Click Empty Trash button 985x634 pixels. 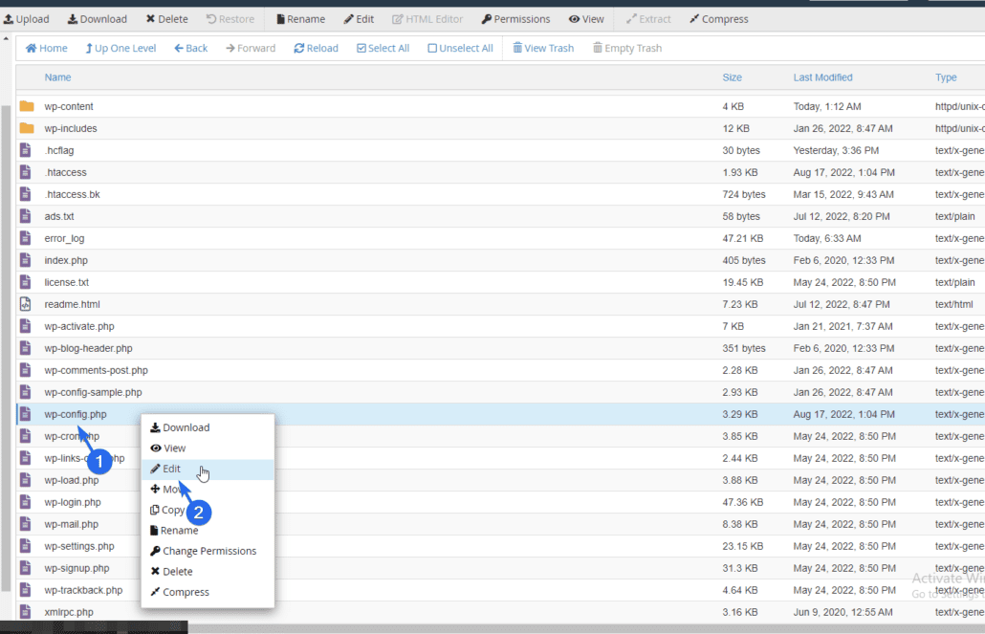627,48
